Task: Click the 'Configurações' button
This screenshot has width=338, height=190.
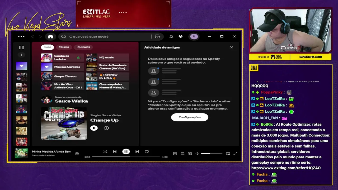Action: tap(190, 117)
